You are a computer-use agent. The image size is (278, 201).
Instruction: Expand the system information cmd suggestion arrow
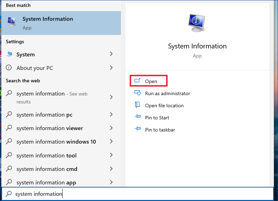(x=111, y=169)
